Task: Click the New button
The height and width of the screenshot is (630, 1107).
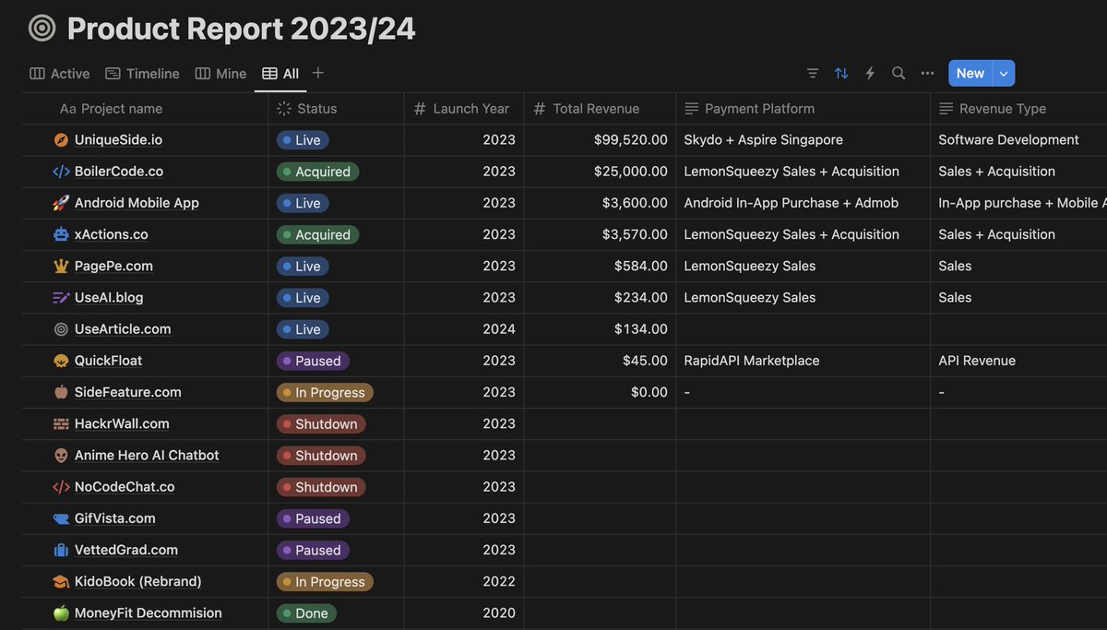Action: tap(970, 73)
